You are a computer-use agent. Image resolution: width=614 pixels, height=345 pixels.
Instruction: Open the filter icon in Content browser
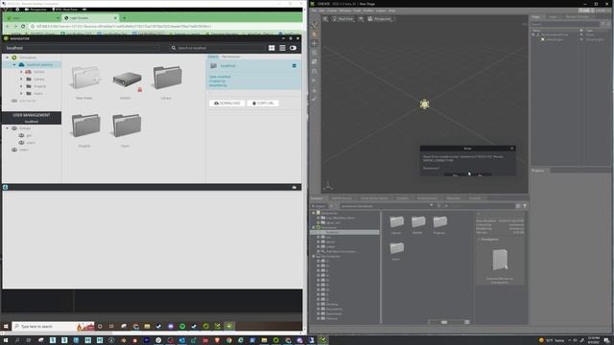(x=525, y=206)
